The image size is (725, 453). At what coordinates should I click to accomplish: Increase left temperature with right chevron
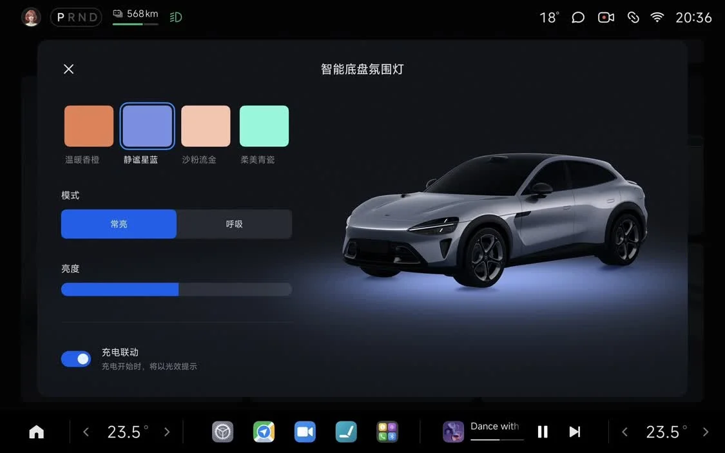(x=167, y=432)
